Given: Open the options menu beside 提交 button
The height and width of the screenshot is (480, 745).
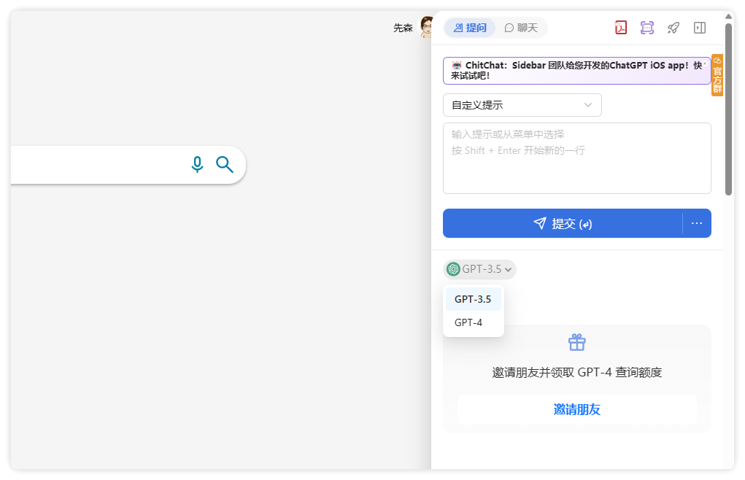Looking at the screenshot, I should 697,223.
